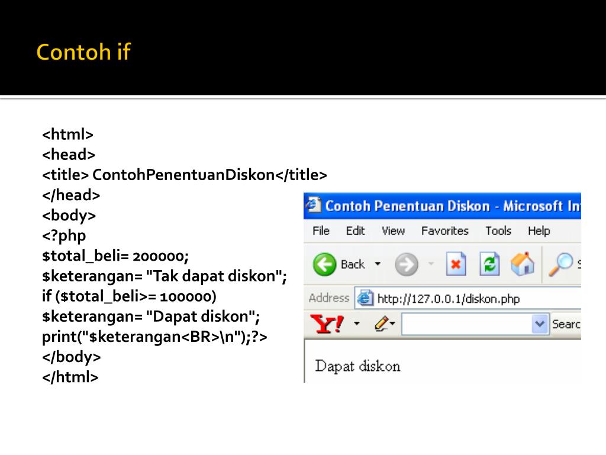This screenshot has width=606, height=455.
Task: Open the File menu
Action: click(x=321, y=230)
